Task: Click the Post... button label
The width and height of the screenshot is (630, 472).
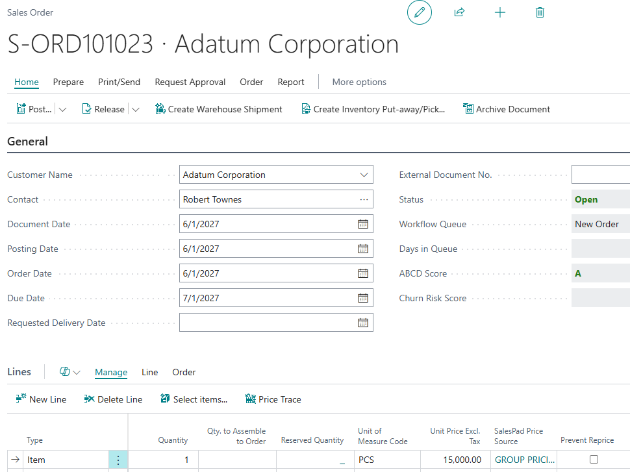Action: 40,109
